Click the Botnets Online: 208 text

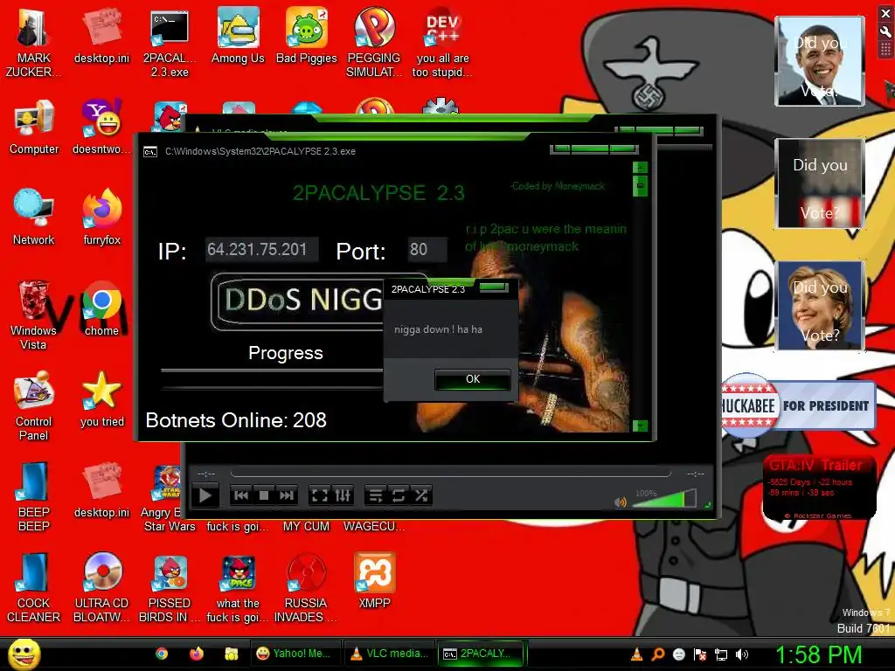click(x=236, y=420)
